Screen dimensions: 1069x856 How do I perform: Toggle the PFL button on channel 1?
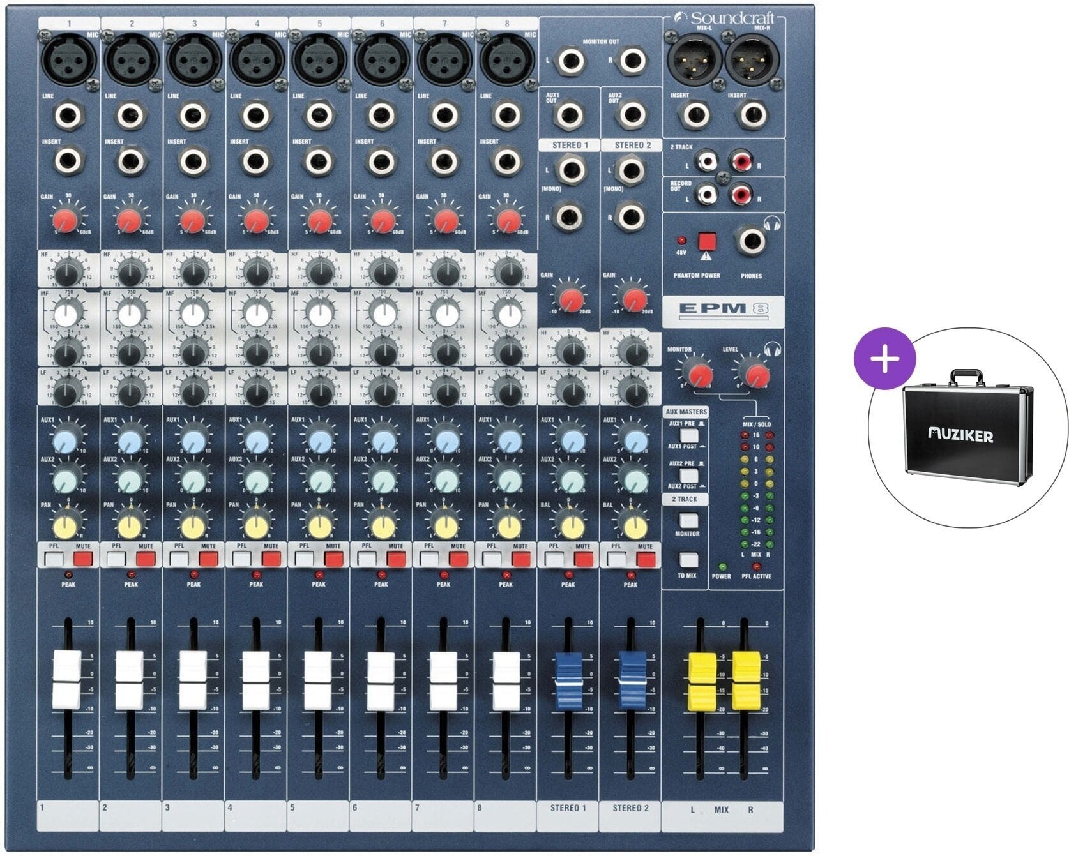pos(54,560)
